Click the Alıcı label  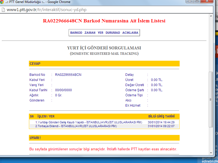click(128, 100)
